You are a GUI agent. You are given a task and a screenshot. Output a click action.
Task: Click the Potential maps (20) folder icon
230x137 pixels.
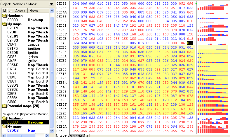(x=5, y=106)
